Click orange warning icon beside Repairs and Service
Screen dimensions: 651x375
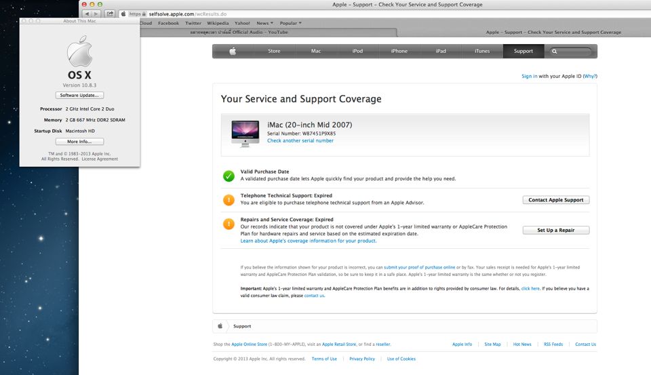[x=229, y=224]
